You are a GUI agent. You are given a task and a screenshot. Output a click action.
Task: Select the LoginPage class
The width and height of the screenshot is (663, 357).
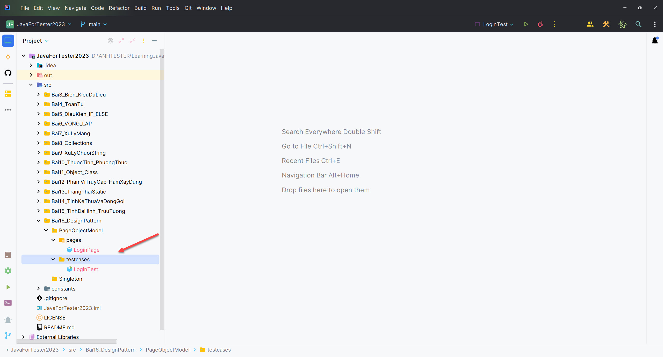click(x=87, y=250)
